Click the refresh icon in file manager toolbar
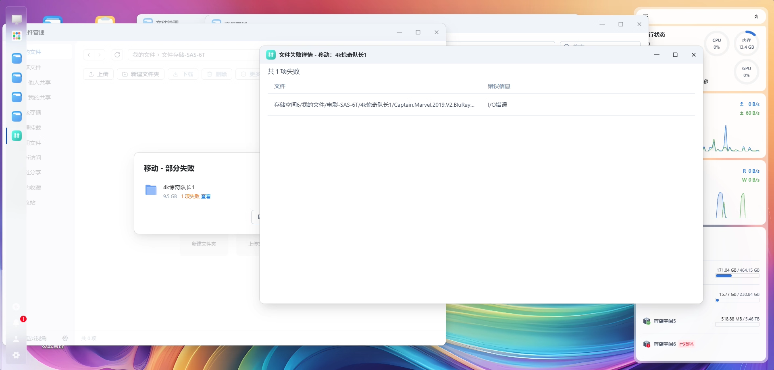 117,55
